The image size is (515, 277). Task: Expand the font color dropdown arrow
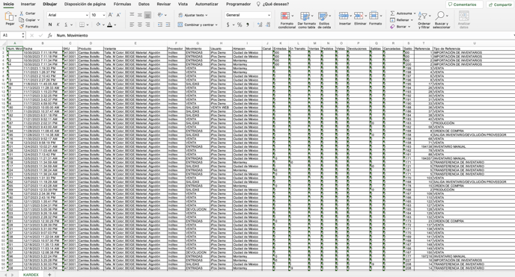(x=115, y=25)
